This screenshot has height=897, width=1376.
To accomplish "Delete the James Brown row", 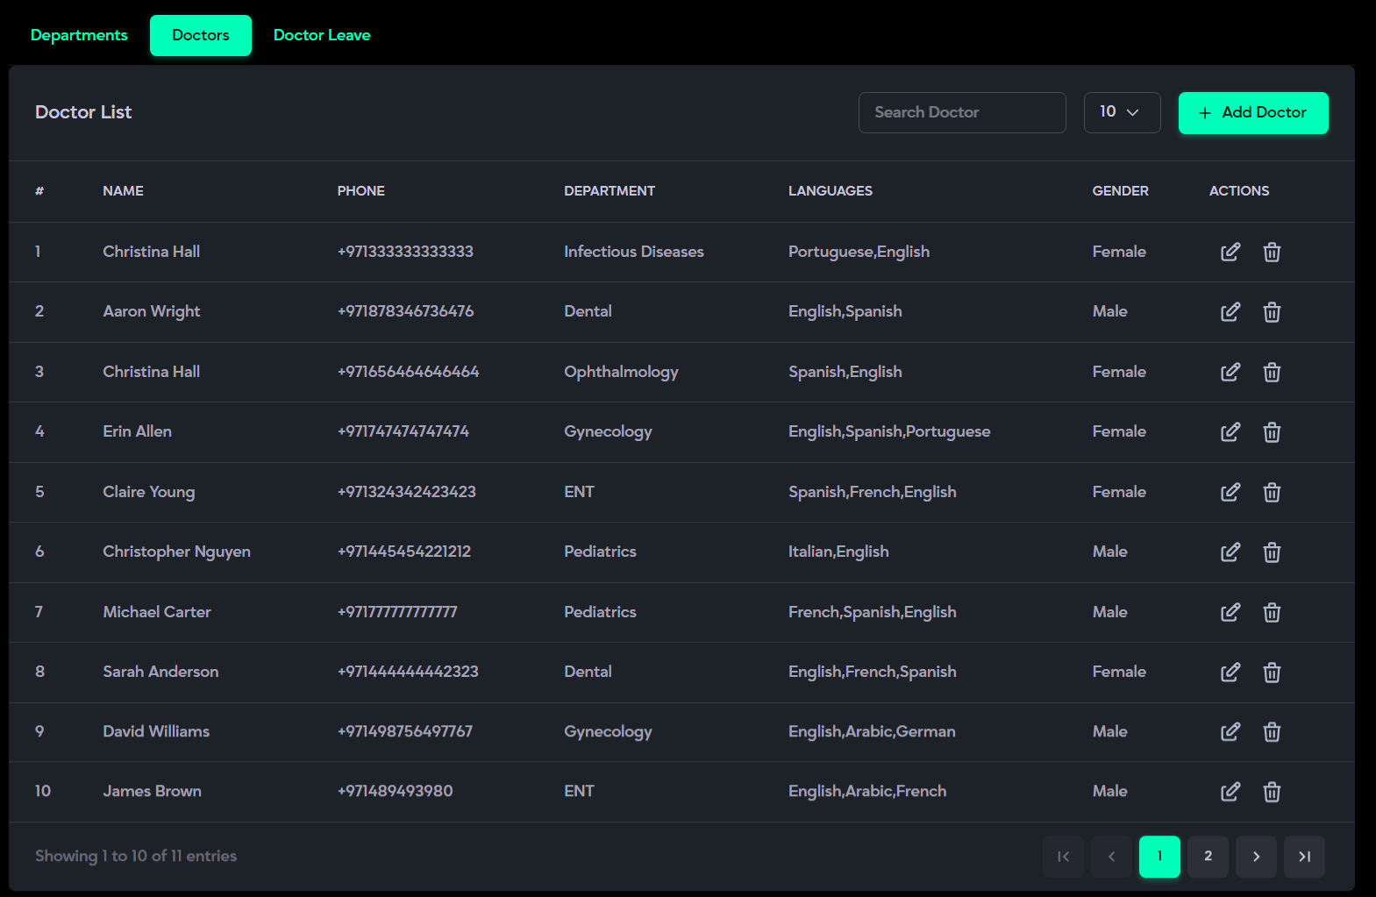I will click(1272, 793).
